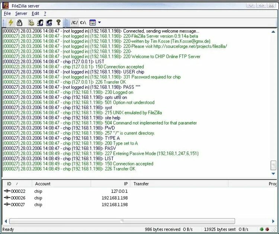Viewport: 279px width, 234px height.
Task: Sort connections by IP column header
Action: point(110,184)
